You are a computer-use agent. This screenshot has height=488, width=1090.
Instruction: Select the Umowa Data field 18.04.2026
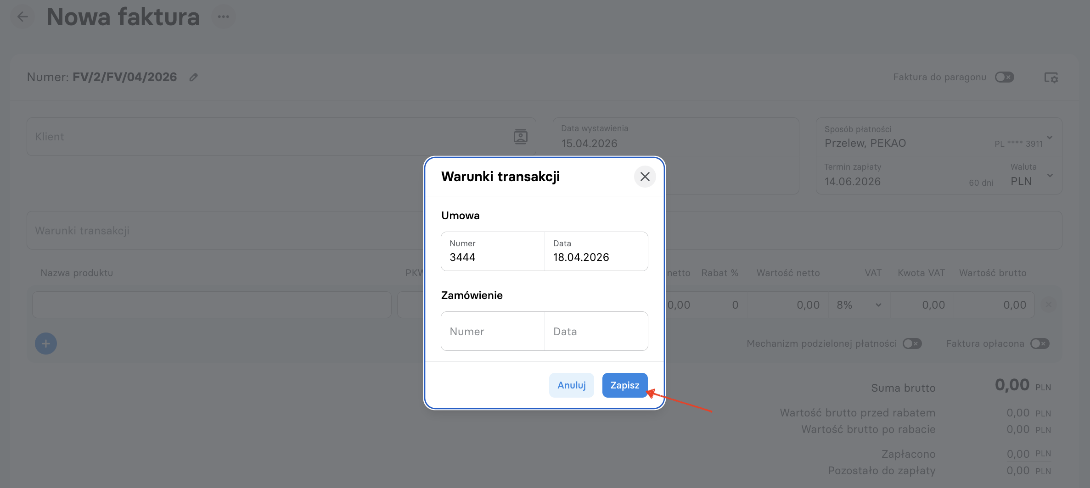pos(596,251)
